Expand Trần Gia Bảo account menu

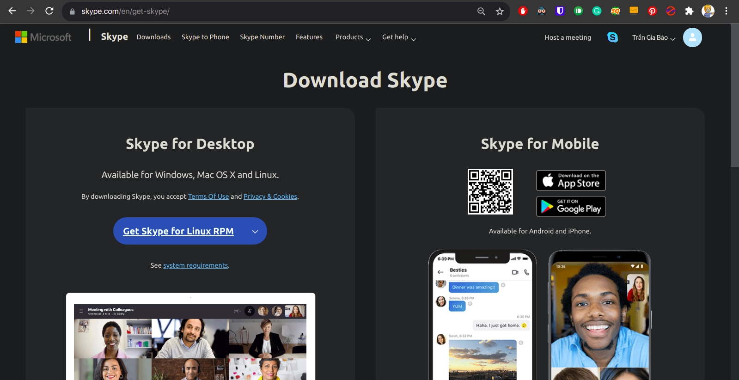tap(653, 37)
